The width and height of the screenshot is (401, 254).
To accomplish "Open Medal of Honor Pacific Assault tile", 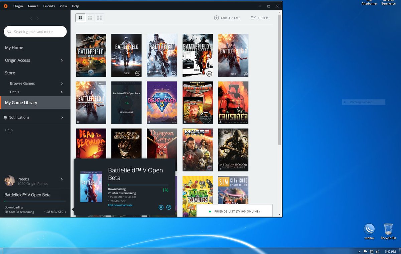I will click(233, 150).
